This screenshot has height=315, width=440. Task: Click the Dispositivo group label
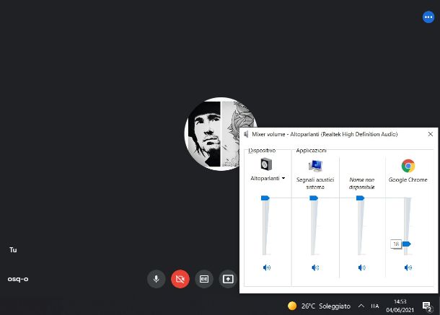[262, 151]
